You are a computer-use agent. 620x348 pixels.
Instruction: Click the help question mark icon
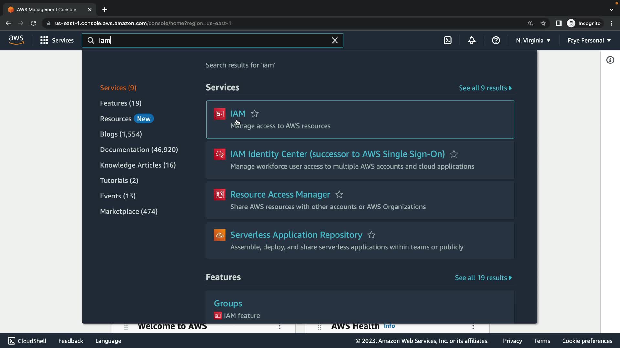[x=496, y=40]
